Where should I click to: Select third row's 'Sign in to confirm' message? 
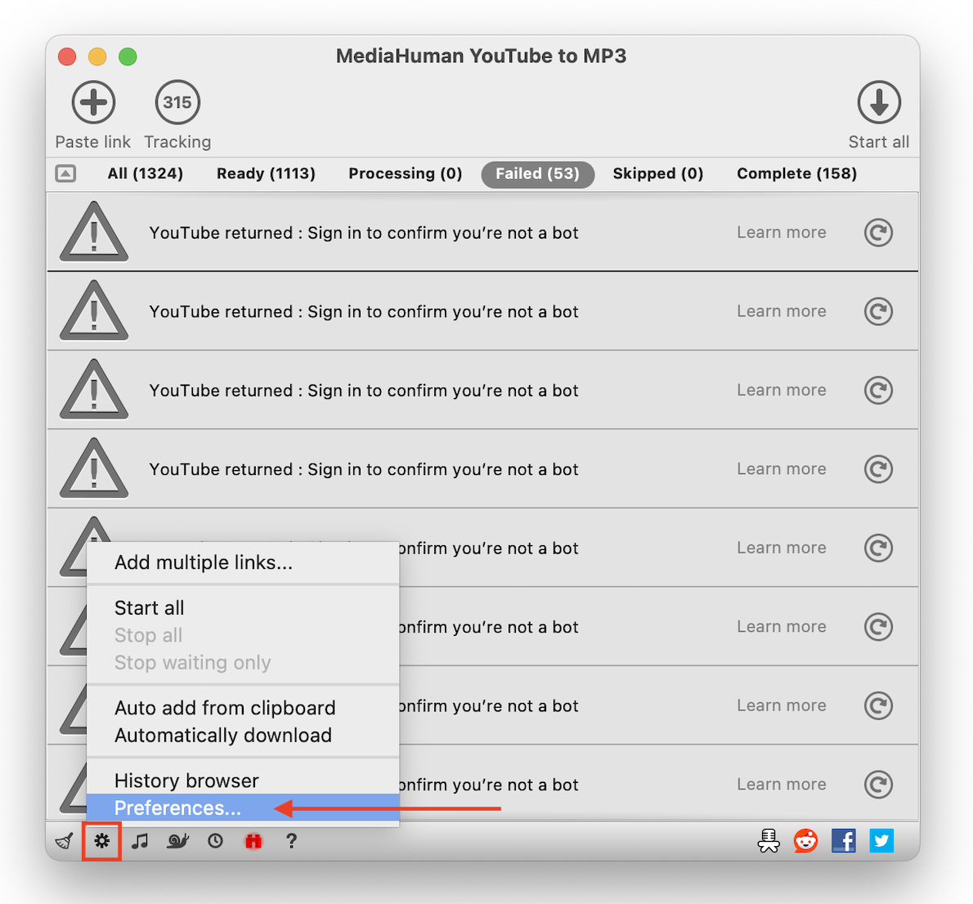point(364,391)
